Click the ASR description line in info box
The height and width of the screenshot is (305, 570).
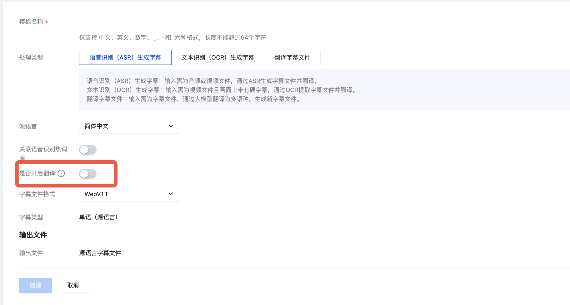point(203,81)
